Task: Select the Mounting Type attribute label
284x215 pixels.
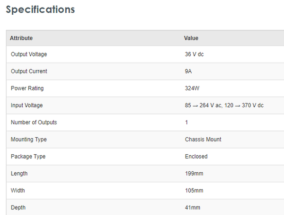Action: click(x=28, y=140)
